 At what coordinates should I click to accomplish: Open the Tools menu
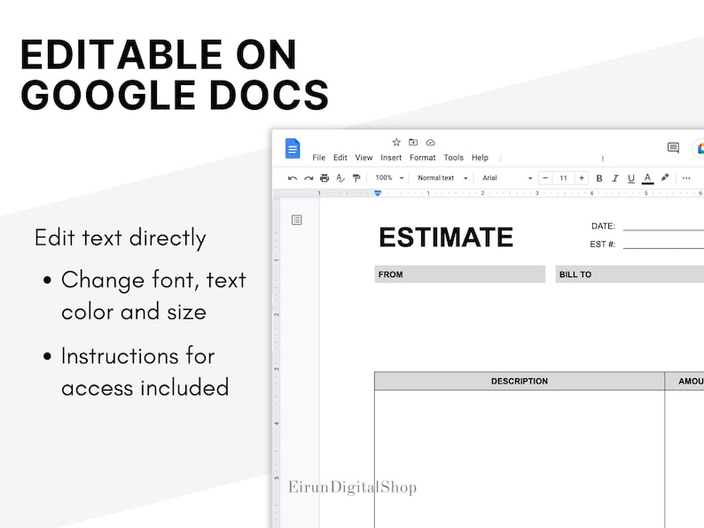click(453, 158)
